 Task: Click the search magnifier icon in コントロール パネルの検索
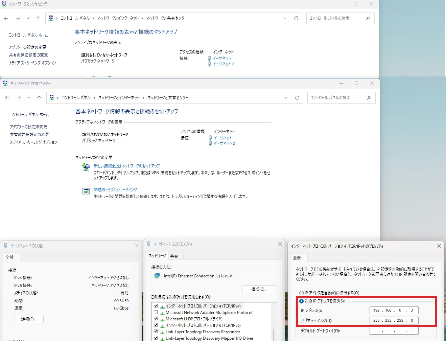[x=368, y=98]
